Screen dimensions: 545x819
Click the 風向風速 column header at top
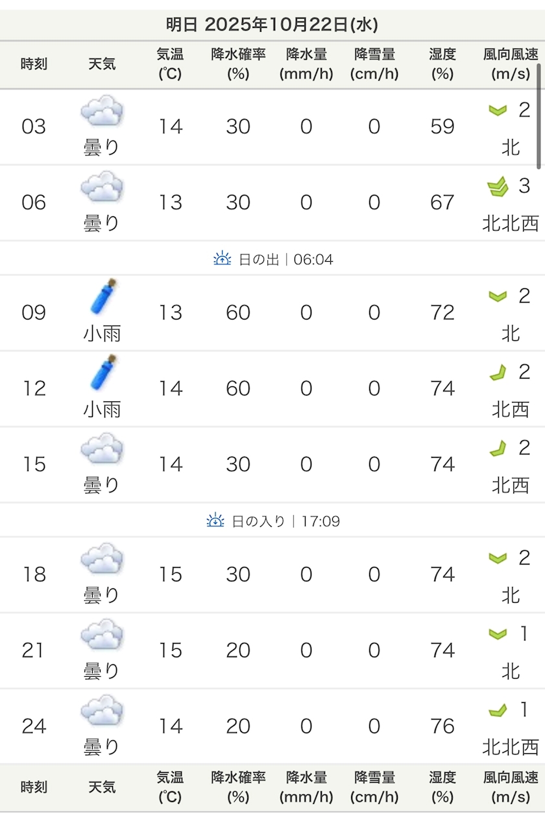(511, 64)
